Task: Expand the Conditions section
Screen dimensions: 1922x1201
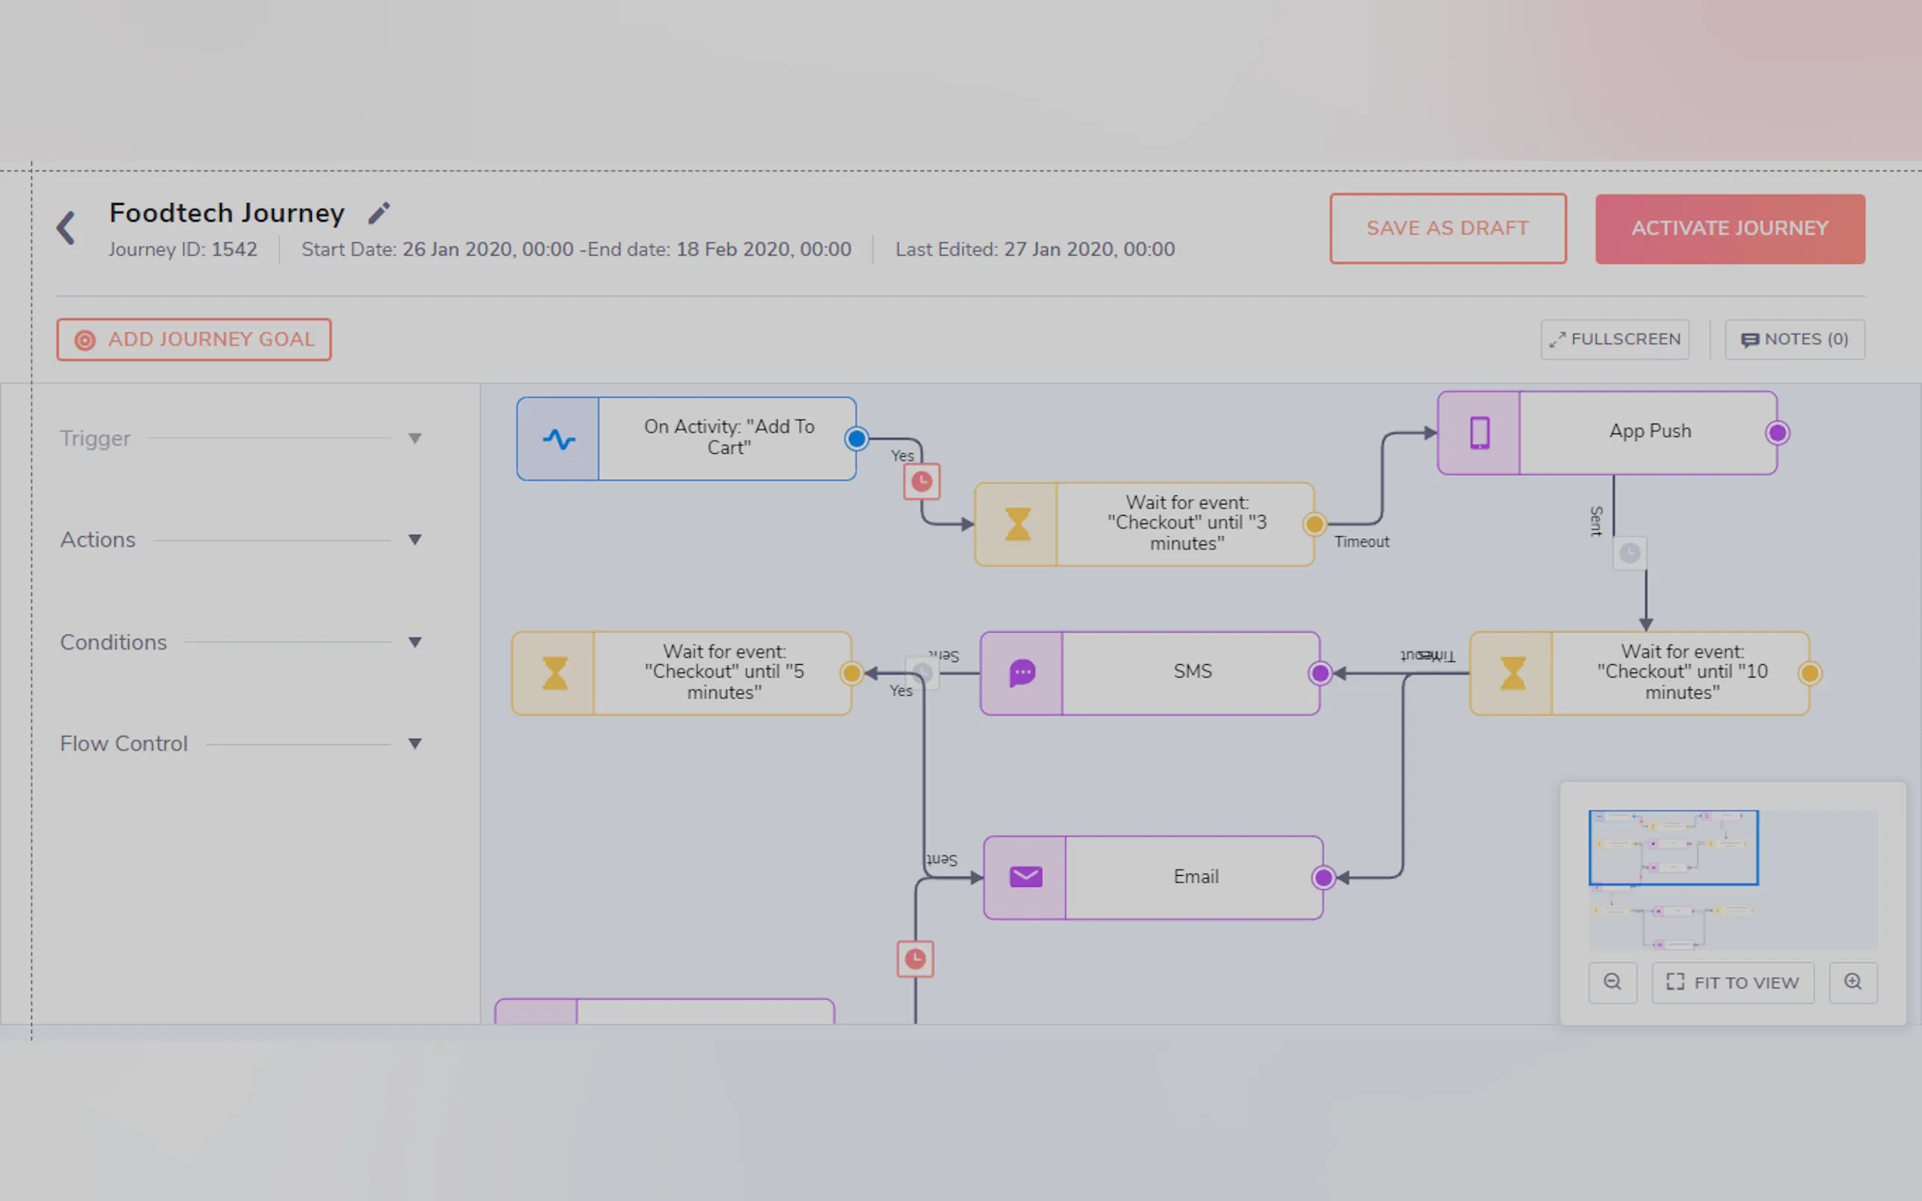Action: (414, 642)
